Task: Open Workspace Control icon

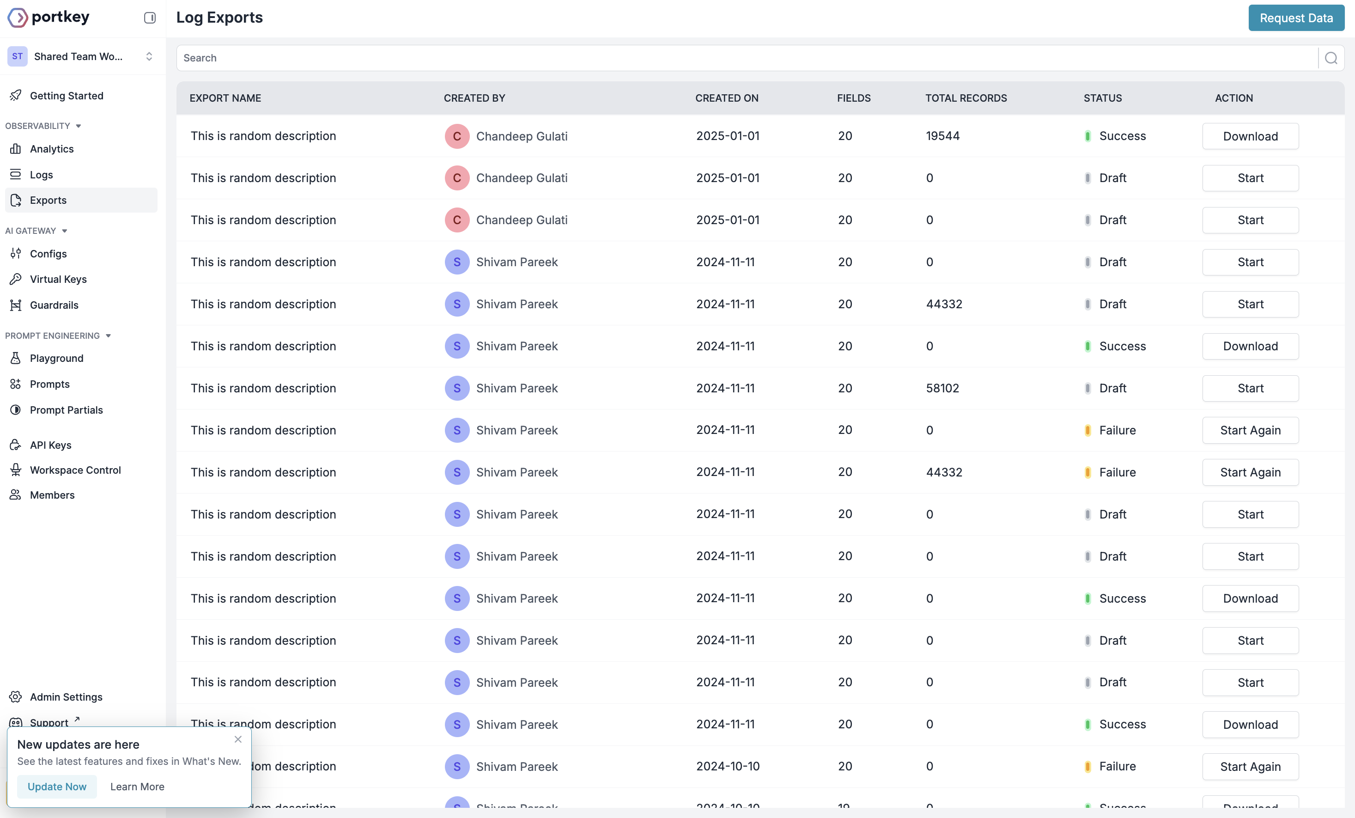Action: click(x=16, y=470)
